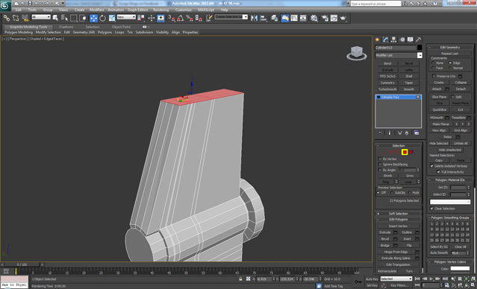477x289 pixels.
Task: Open the Graph Editors menu
Action: (x=137, y=10)
